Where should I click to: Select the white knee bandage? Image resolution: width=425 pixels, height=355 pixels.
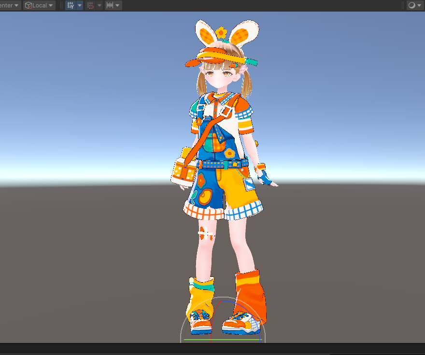[x=206, y=234]
